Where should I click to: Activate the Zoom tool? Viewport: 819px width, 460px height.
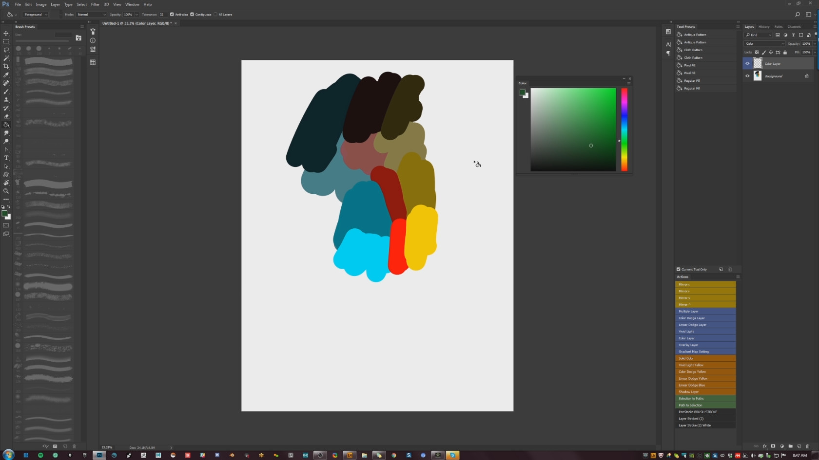point(6,191)
